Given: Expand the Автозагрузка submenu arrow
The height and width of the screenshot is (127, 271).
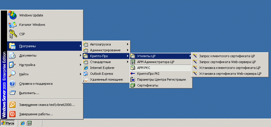Looking at the screenshot, I should click(x=127, y=44).
